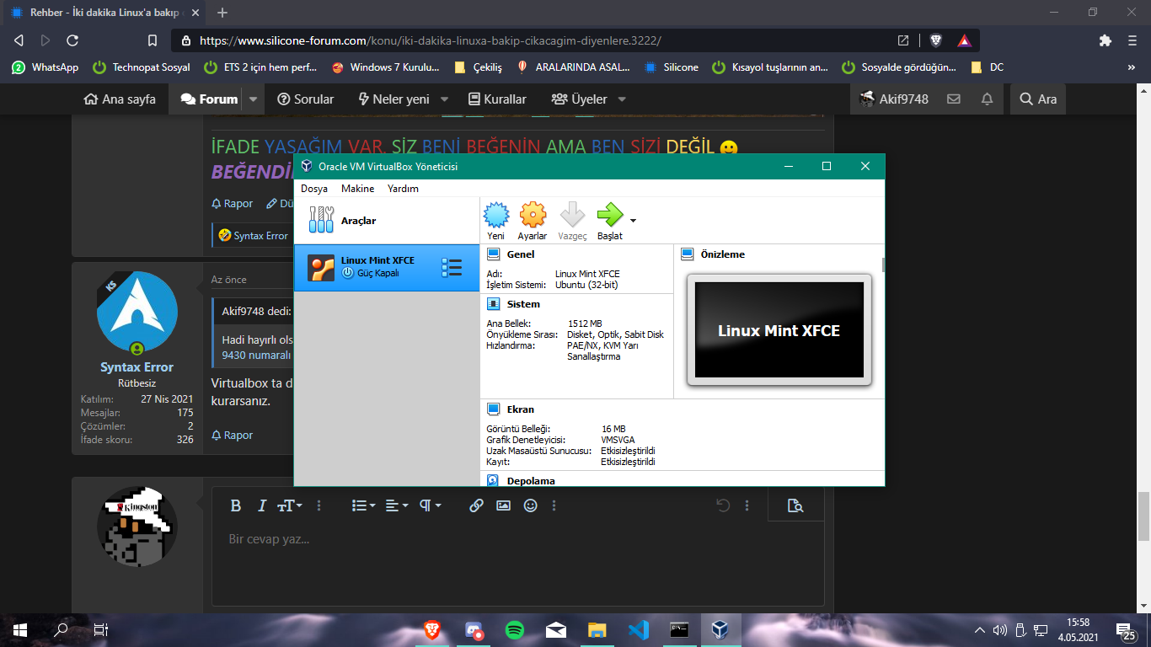
Task: Open Ayarlar settings gear in VirtualBox
Action: (533, 221)
